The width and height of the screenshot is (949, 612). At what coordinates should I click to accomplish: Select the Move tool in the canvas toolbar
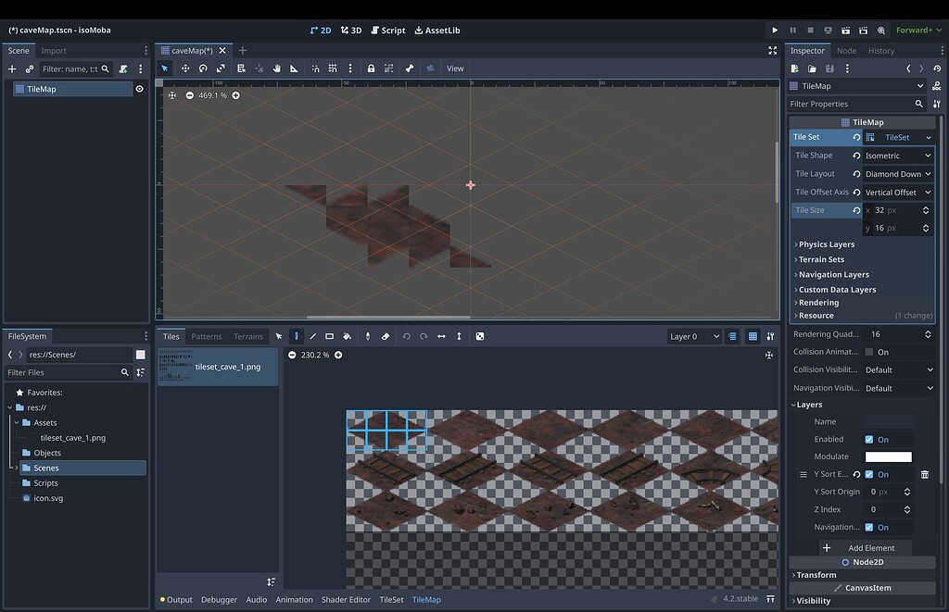click(186, 69)
